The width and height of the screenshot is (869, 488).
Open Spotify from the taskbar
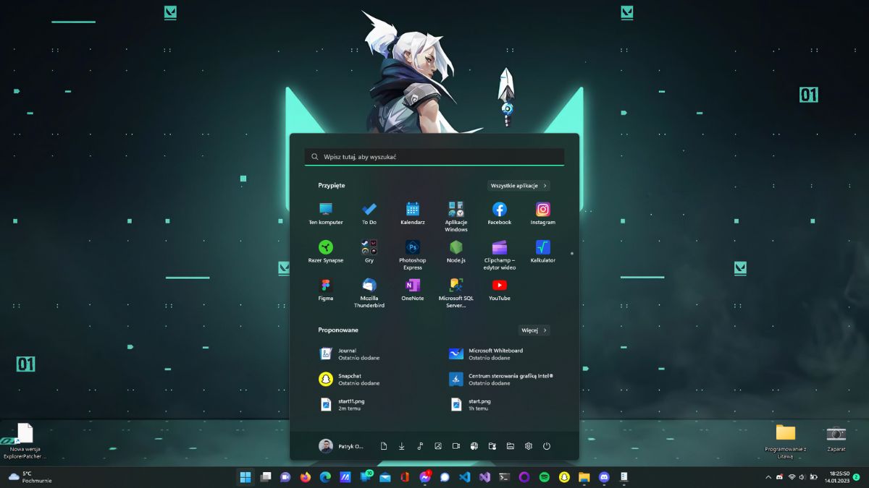(x=545, y=477)
